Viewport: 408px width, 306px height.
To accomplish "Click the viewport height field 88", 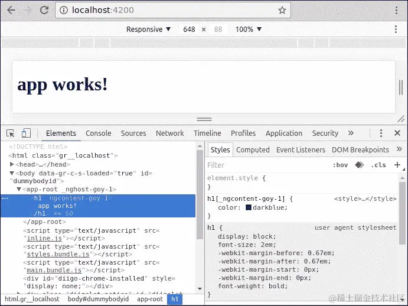I will [218, 29].
